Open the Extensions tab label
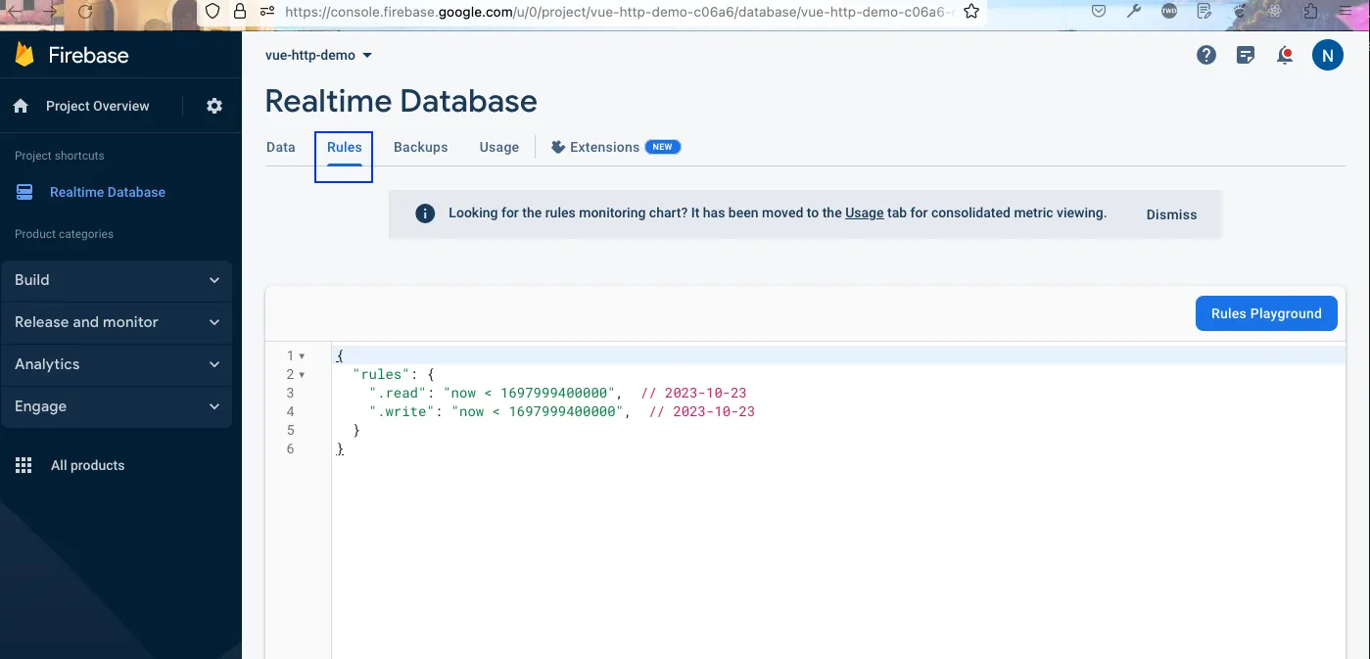 (x=604, y=147)
